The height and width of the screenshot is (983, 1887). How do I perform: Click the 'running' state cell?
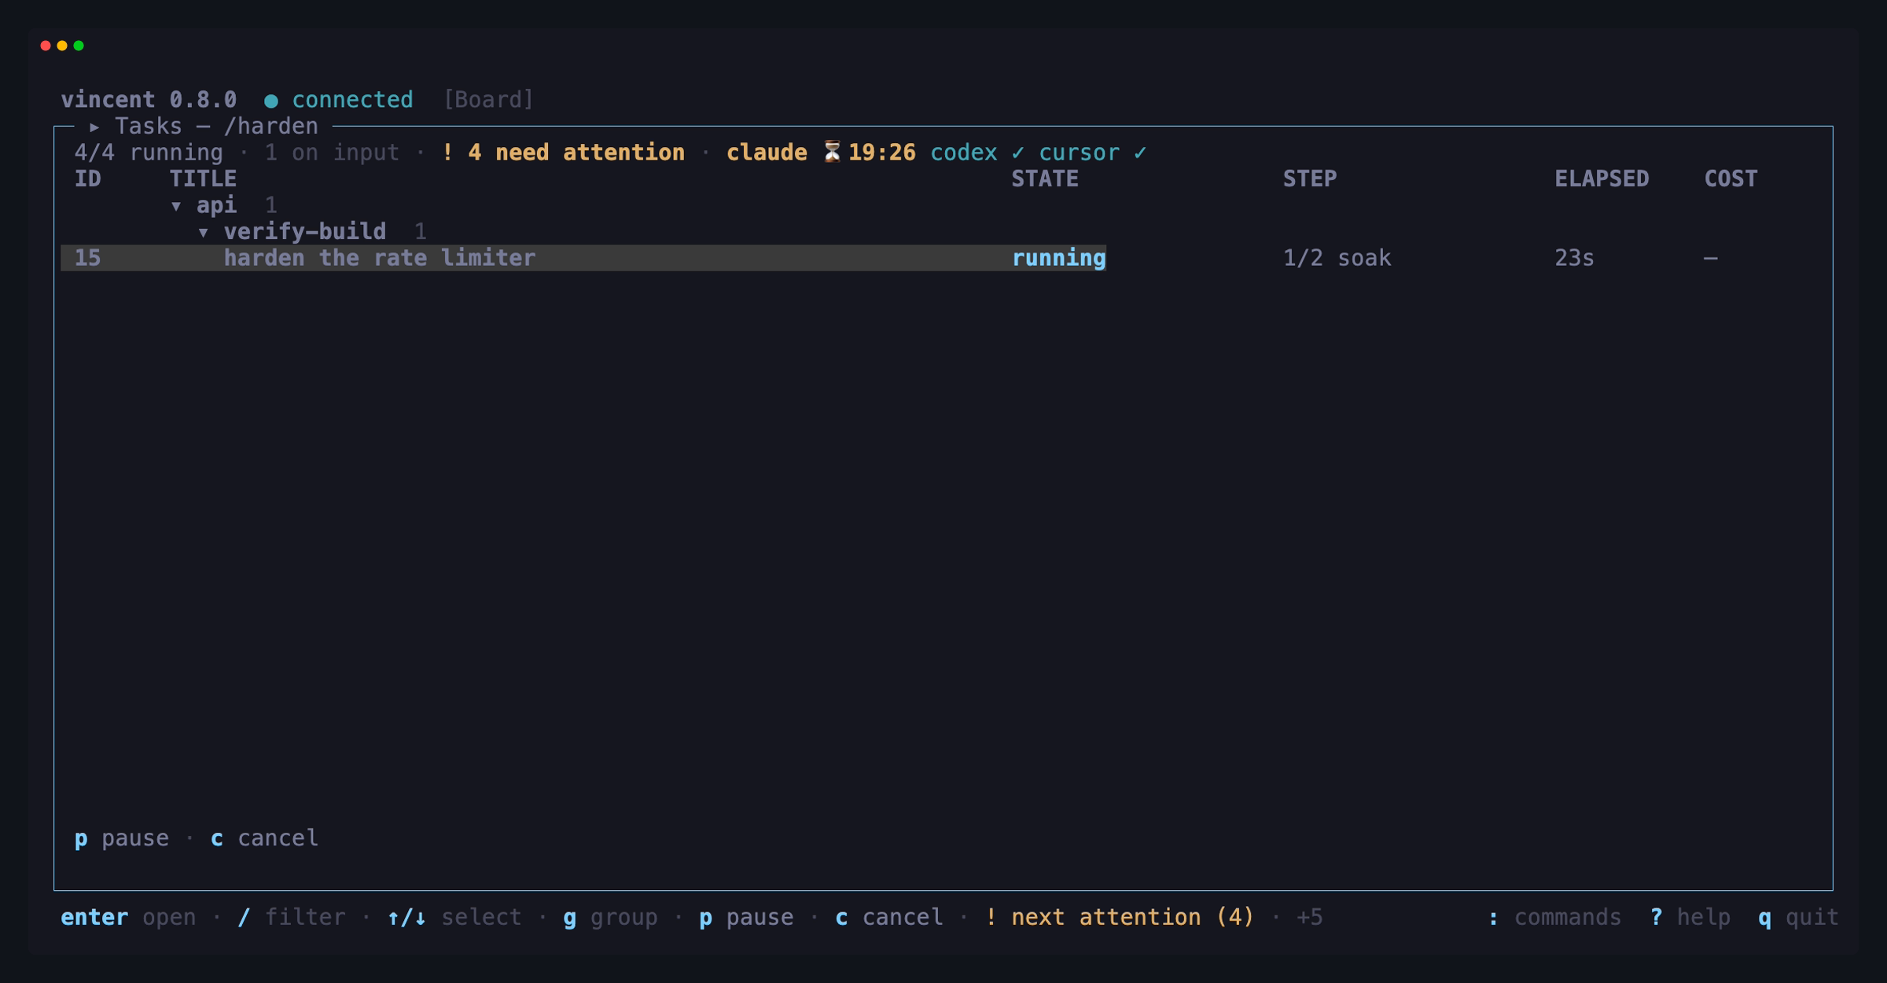click(x=1058, y=258)
